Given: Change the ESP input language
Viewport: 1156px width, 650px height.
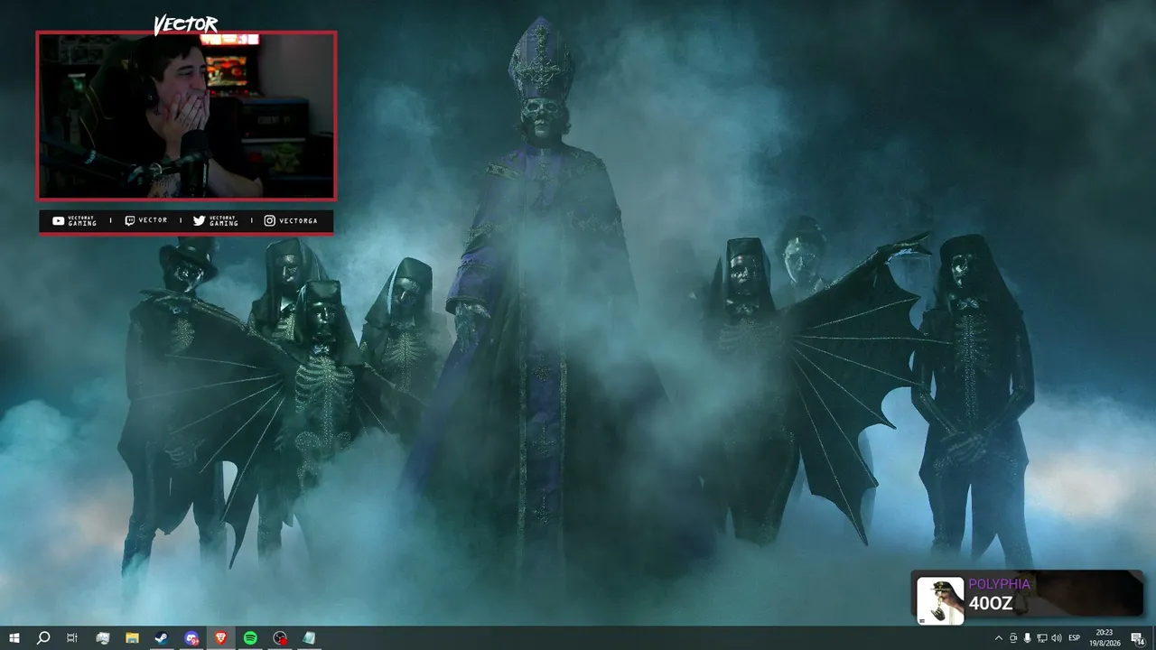Looking at the screenshot, I should coord(1075,638).
